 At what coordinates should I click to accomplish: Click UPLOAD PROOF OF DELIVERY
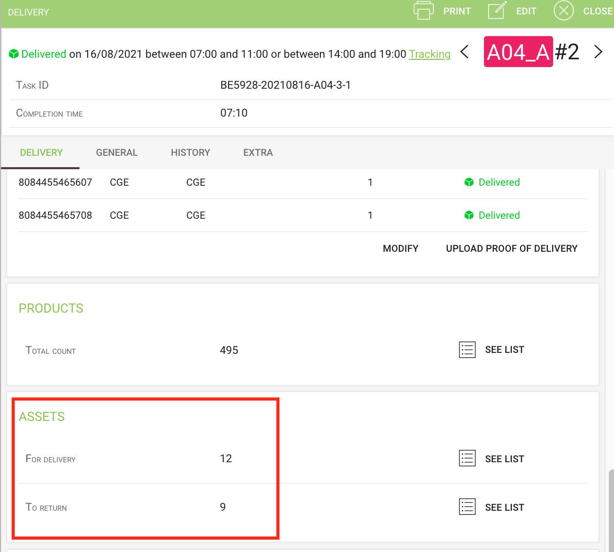tap(512, 249)
